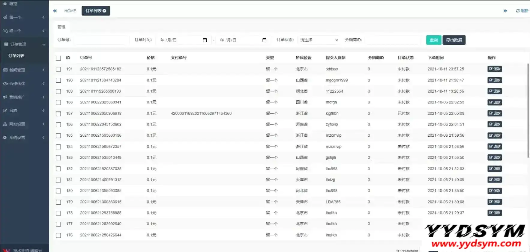Expand the 取一个 menu chevron

[x=43, y=31]
